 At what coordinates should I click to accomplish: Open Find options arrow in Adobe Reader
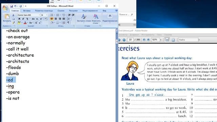coord(199,40)
